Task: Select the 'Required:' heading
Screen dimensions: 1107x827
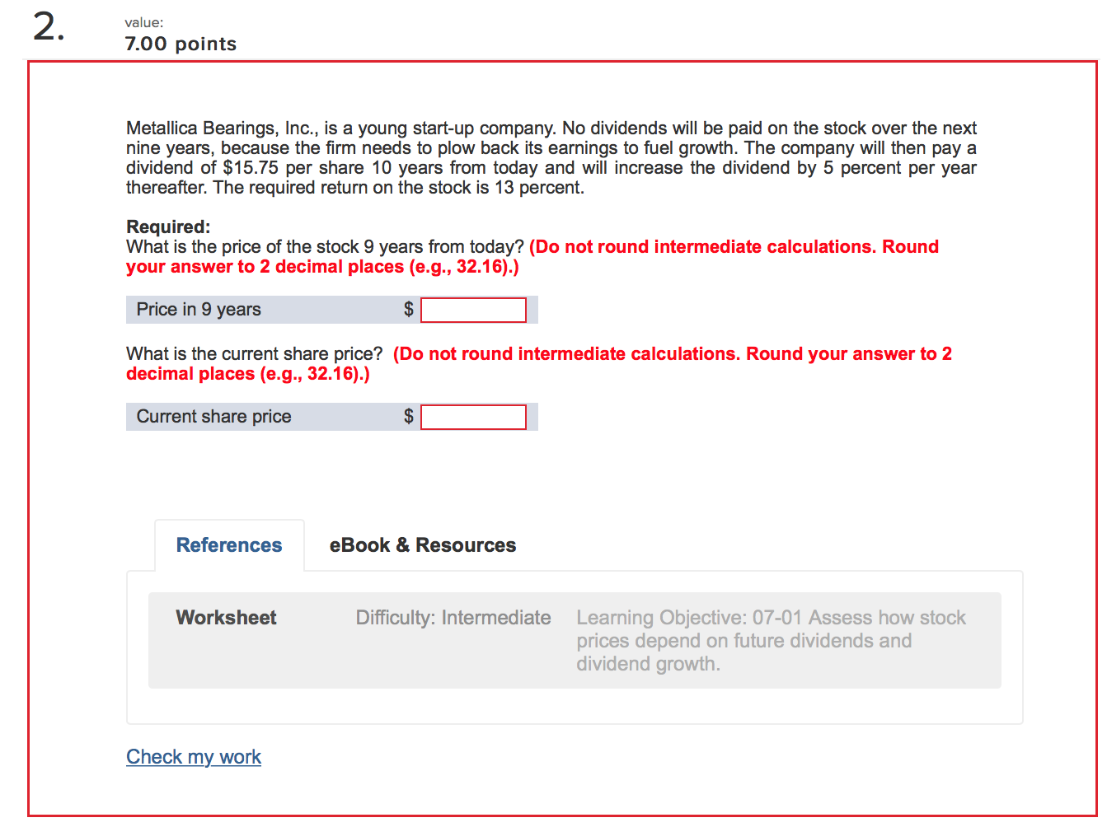Action: 168,227
